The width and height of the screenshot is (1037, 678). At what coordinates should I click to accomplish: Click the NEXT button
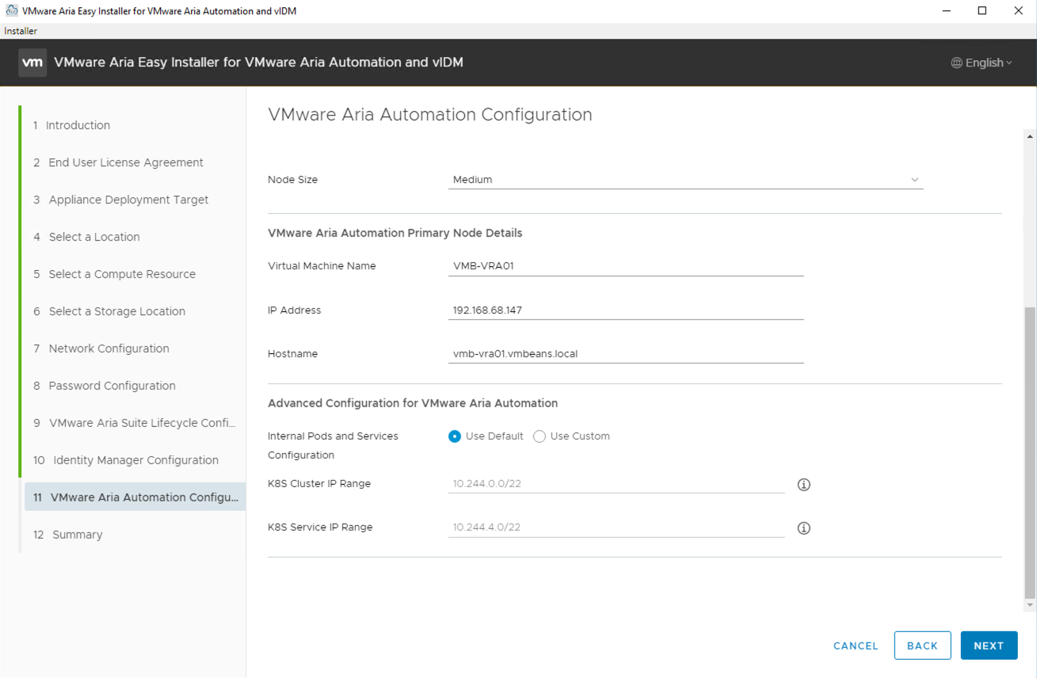(989, 646)
